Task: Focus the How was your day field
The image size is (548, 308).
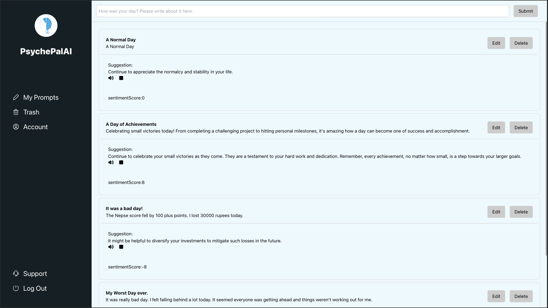Action: pos(302,11)
